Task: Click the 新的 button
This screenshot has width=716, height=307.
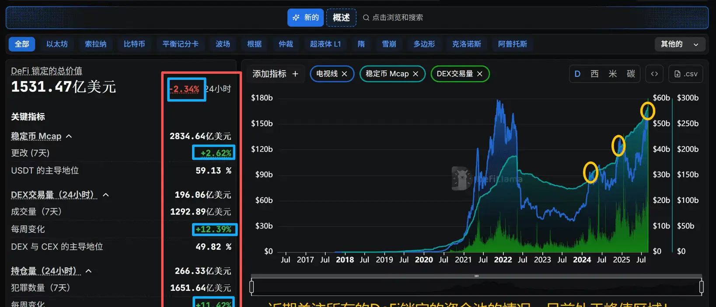Action: tap(305, 17)
